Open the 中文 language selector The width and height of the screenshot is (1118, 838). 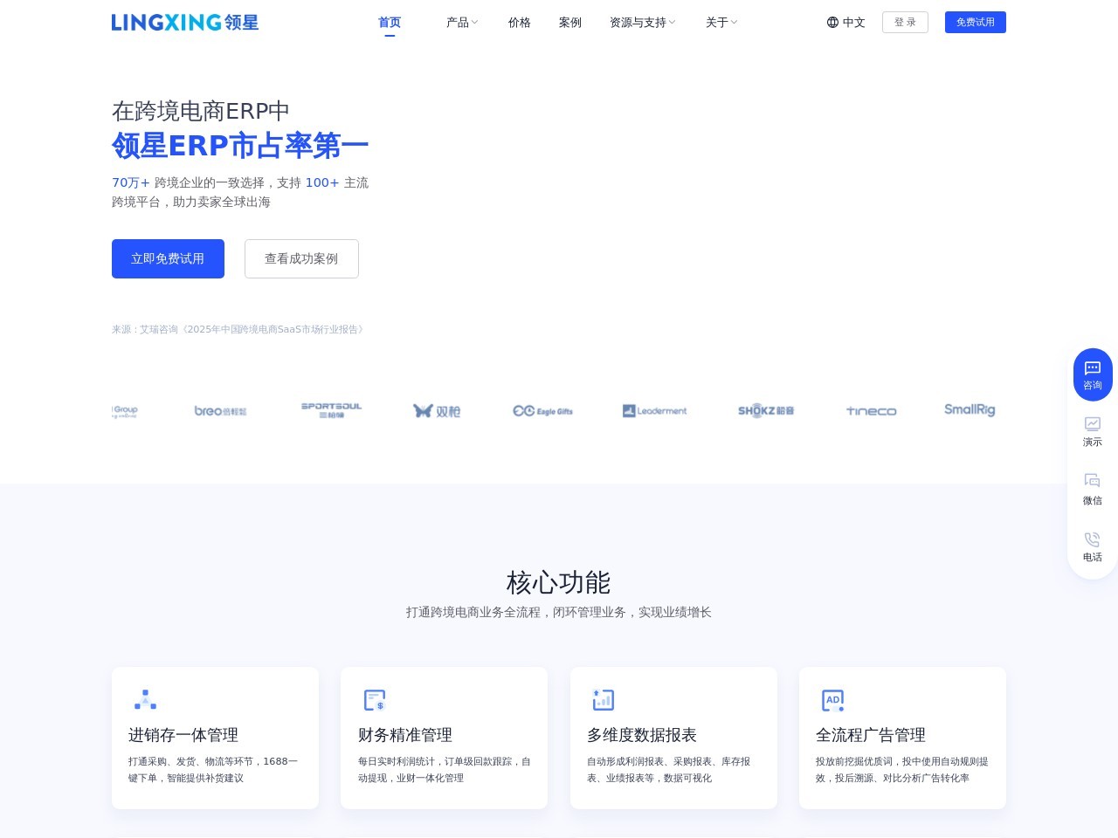point(845,23)
